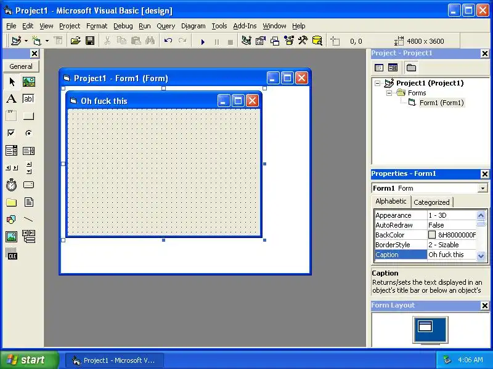Select the Appearance property row
493x369 pixels.
tap(425, 215)
